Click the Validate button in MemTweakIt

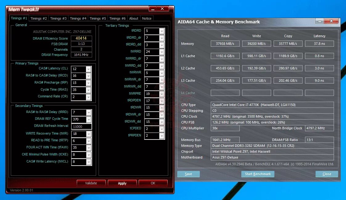(x=91, y=183)
